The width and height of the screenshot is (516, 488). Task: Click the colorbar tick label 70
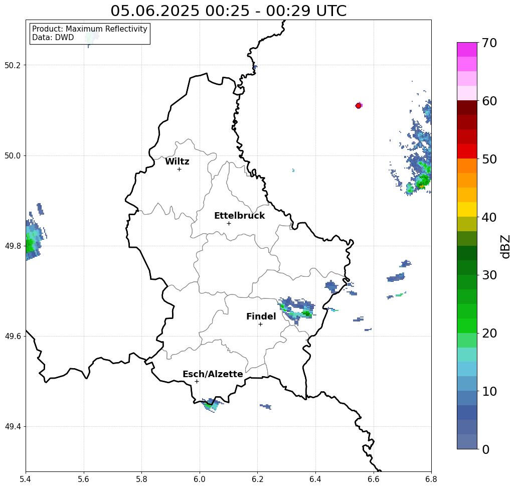[x=489, y=43]
